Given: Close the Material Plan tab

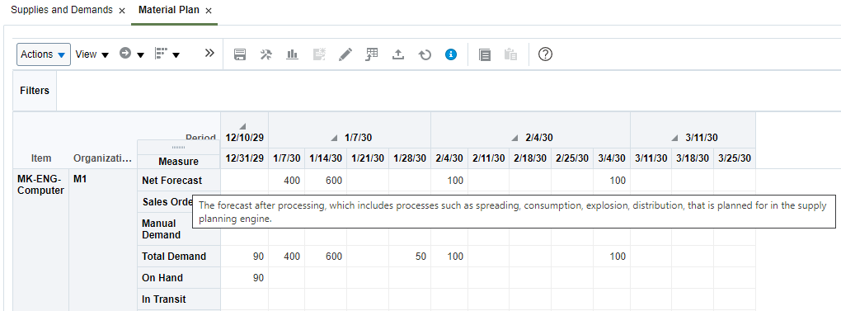Looking at the screenshot, I should (209, 11).
